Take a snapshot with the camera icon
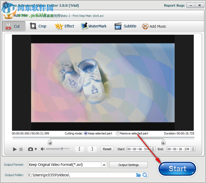Image resolution: width=206 pixels, height=183 pixels. point(31,149)
